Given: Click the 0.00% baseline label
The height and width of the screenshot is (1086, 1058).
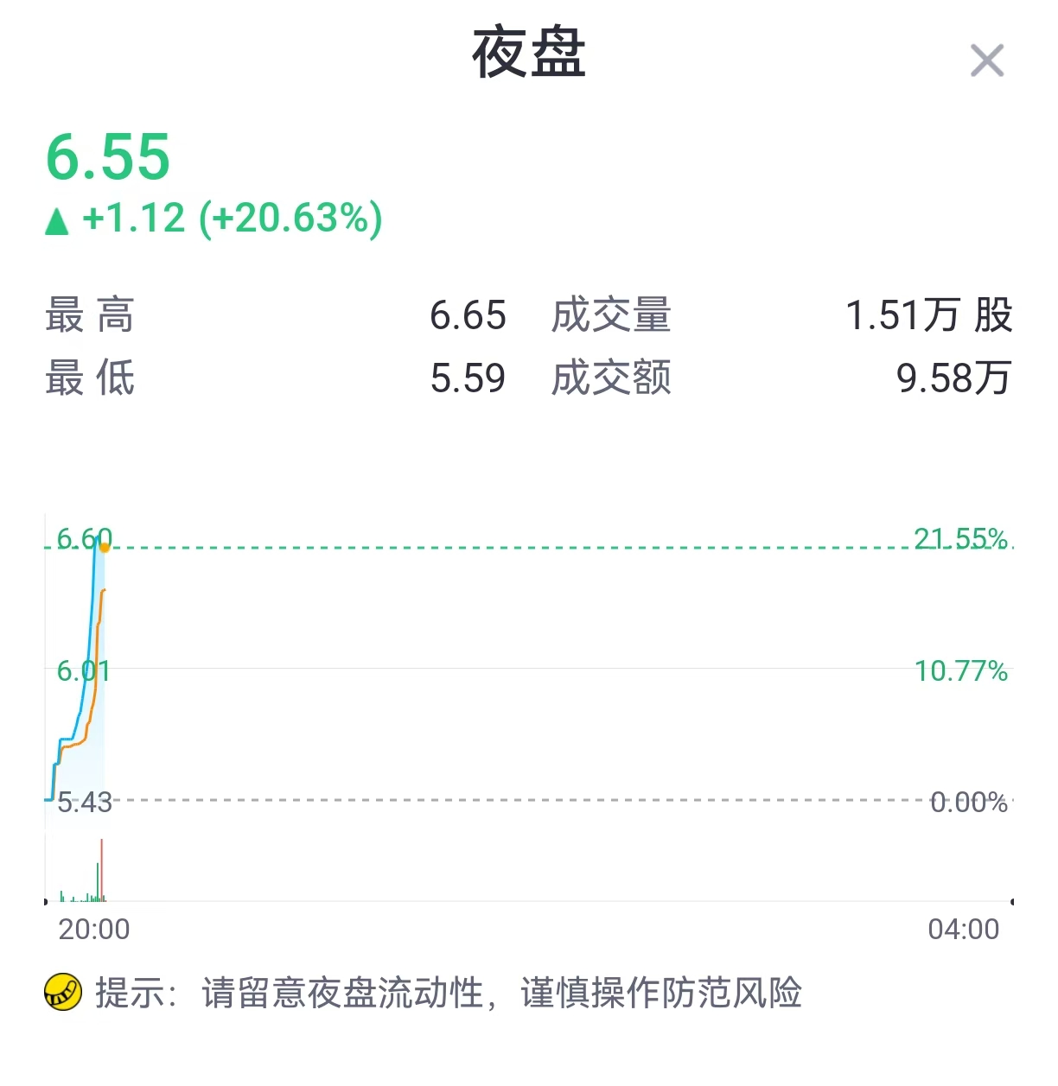Looking at the screenshot, I should coord(969,803).
